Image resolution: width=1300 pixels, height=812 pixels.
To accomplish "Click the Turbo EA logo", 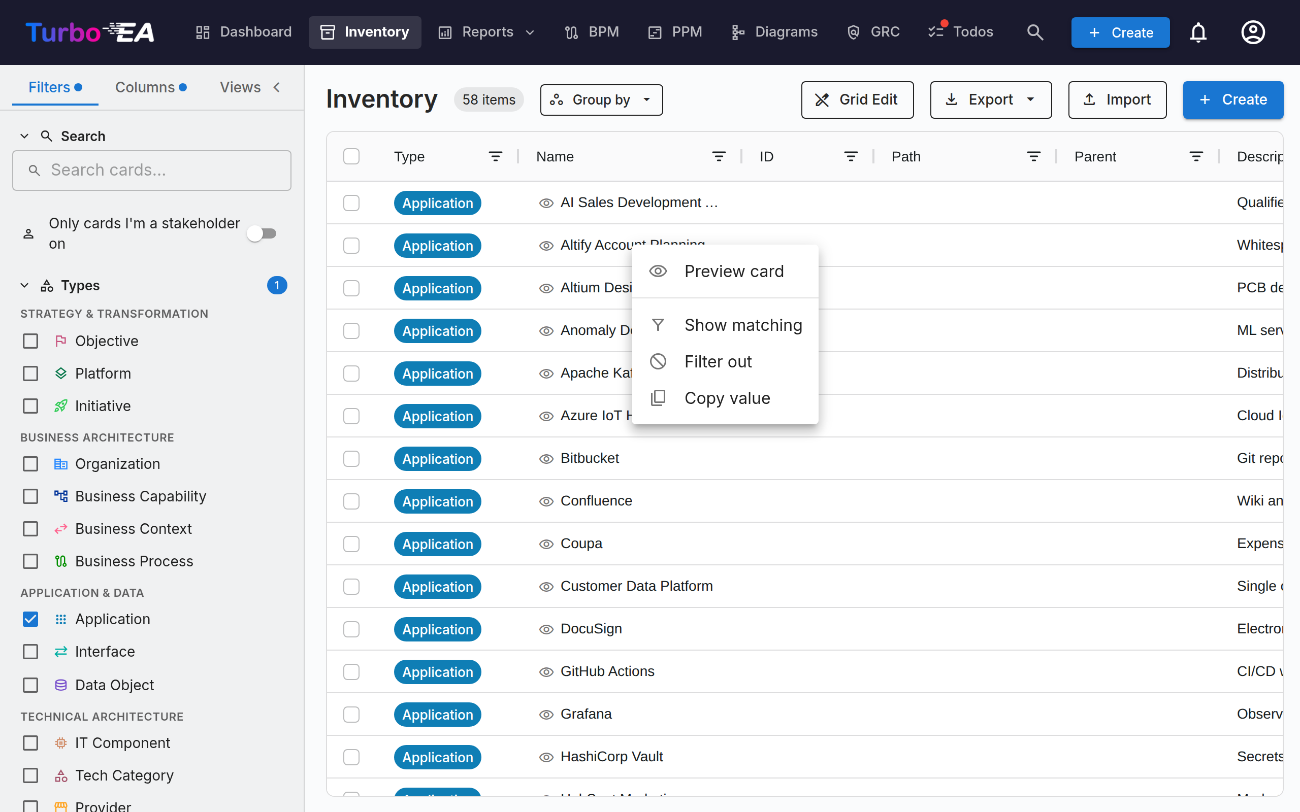I will tap(90, 32).
